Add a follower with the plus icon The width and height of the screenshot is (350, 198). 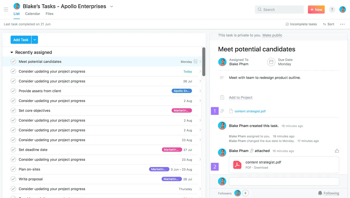pyautogui.click(x=245, y=193)
